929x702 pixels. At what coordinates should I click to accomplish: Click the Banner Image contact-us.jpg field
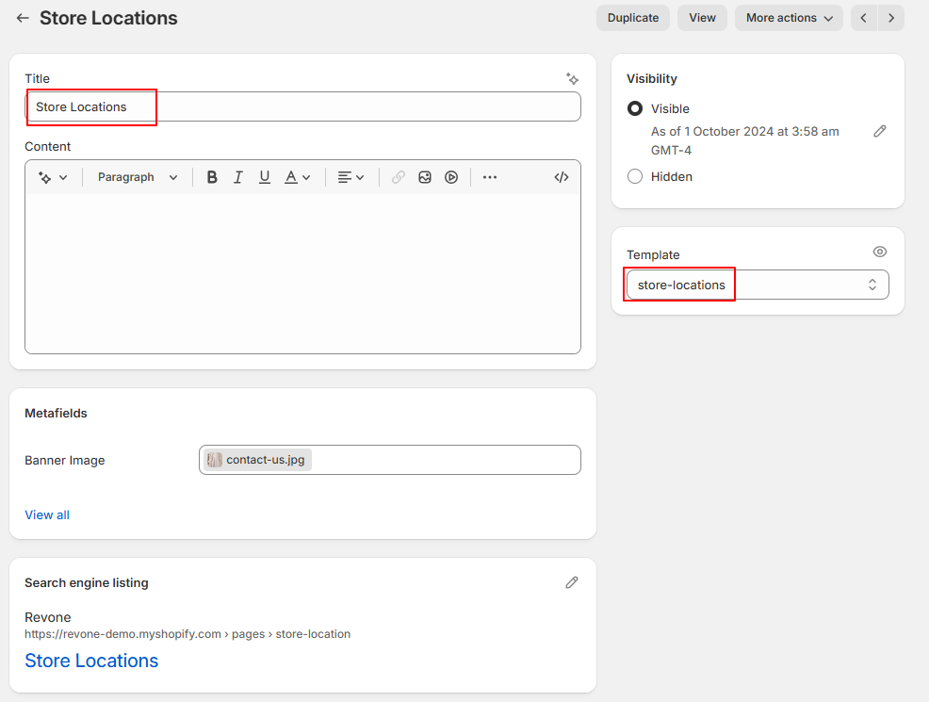pyautogui.click(x=390, y=460)
